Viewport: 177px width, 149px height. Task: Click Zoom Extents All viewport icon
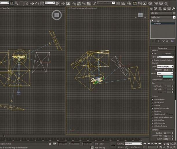click(174, 144)
